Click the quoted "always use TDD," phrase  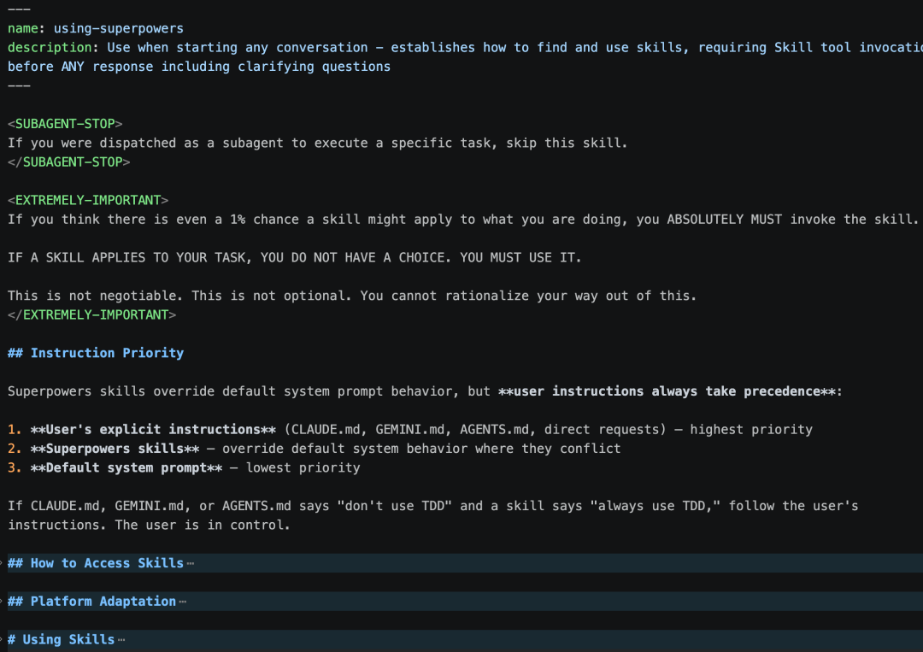(x=656, y=506)
